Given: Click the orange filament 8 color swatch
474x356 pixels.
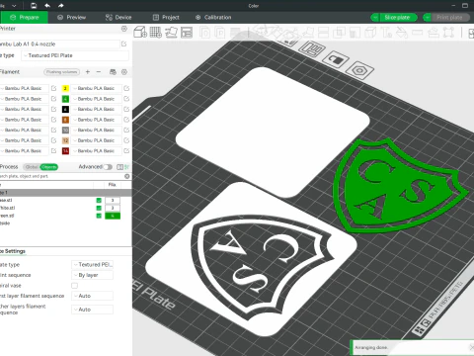Looking at the screenshot, I should (65, 120).
